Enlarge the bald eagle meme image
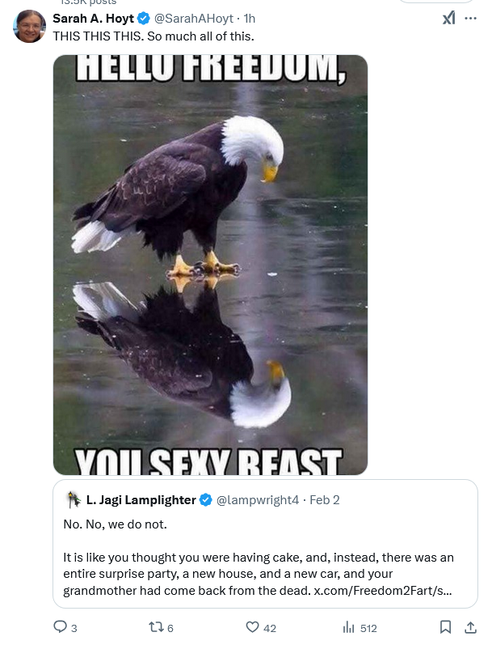This screenshot has height=645, width=492. click(x=210, y=265)
